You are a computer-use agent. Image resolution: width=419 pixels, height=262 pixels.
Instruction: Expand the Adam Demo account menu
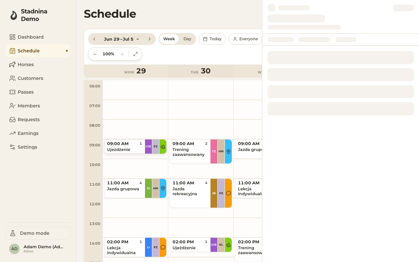point(38,249)
